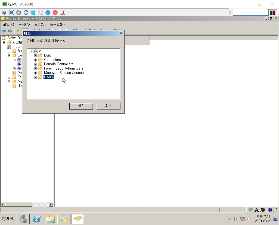Click the Up one level folder icon
Image resolution: width=279 pixels, height=225 pixels.
coord(18,32)
